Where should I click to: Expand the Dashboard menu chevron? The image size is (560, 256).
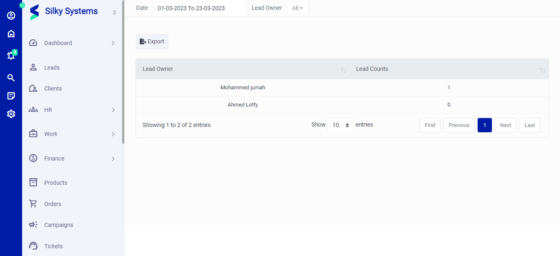(x=113, y=43)
